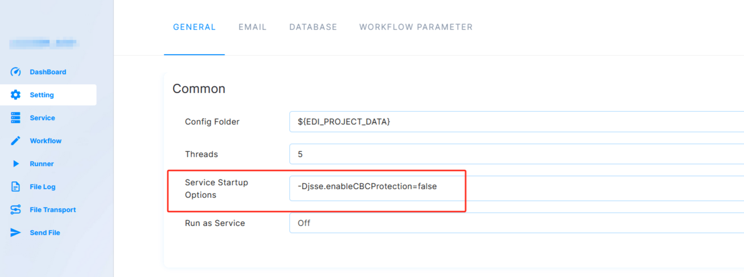Select the DashBoard speedometer icon
Viewport: 744px width, 277px height.
14,72
